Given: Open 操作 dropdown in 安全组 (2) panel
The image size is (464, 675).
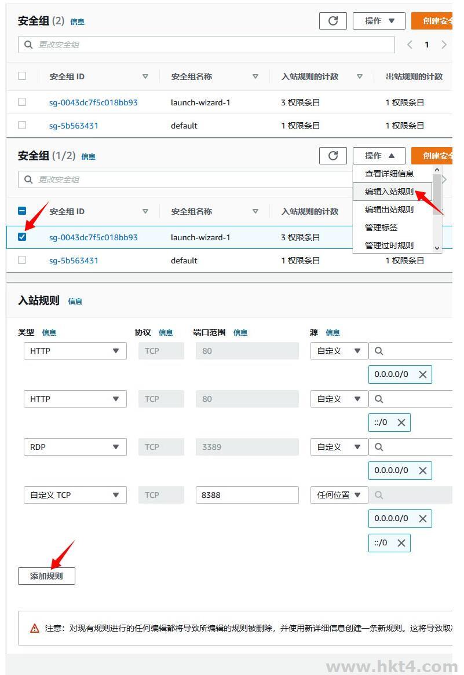Looking at the screenshot, I should tap(379, 21).
